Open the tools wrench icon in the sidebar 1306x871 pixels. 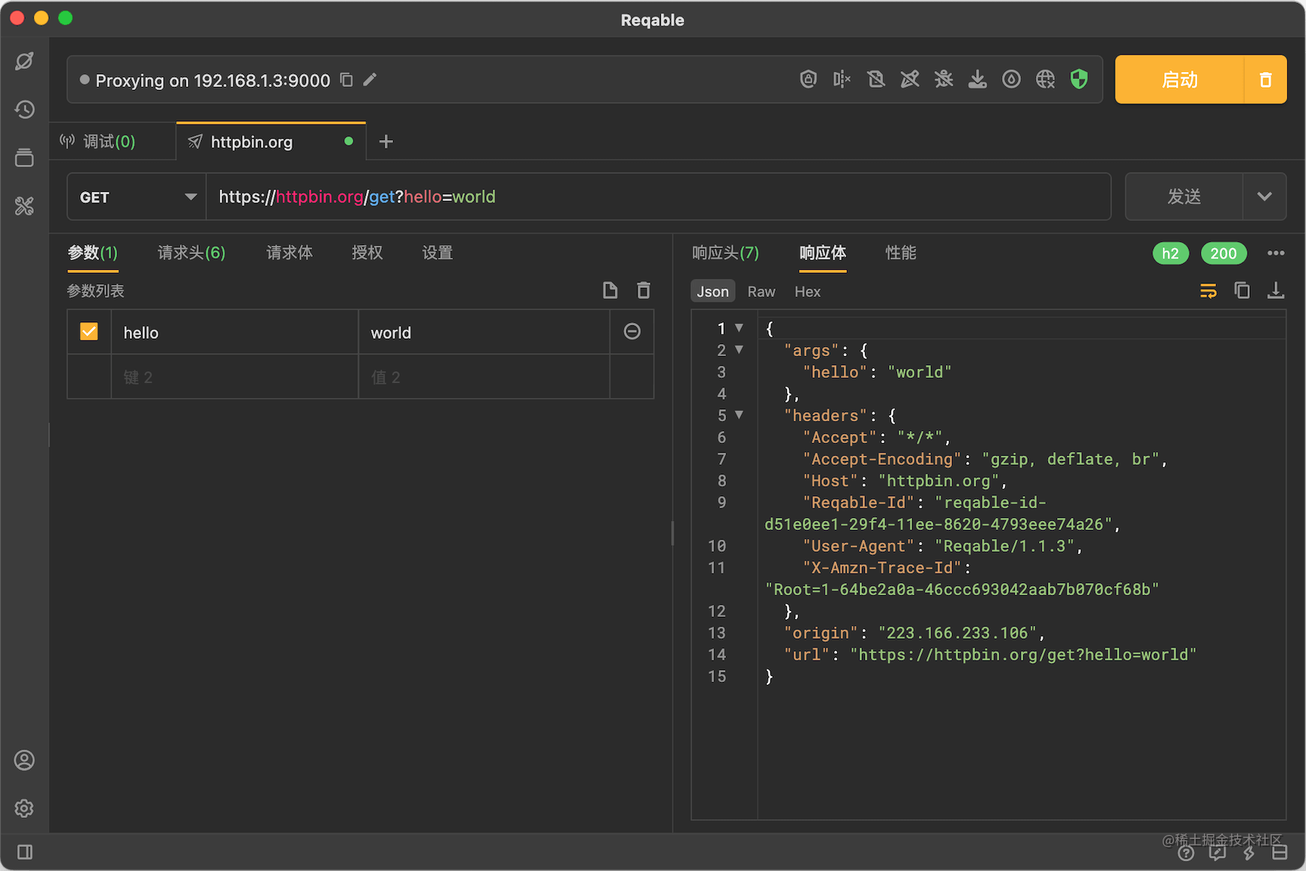click(x=24, y=205)
